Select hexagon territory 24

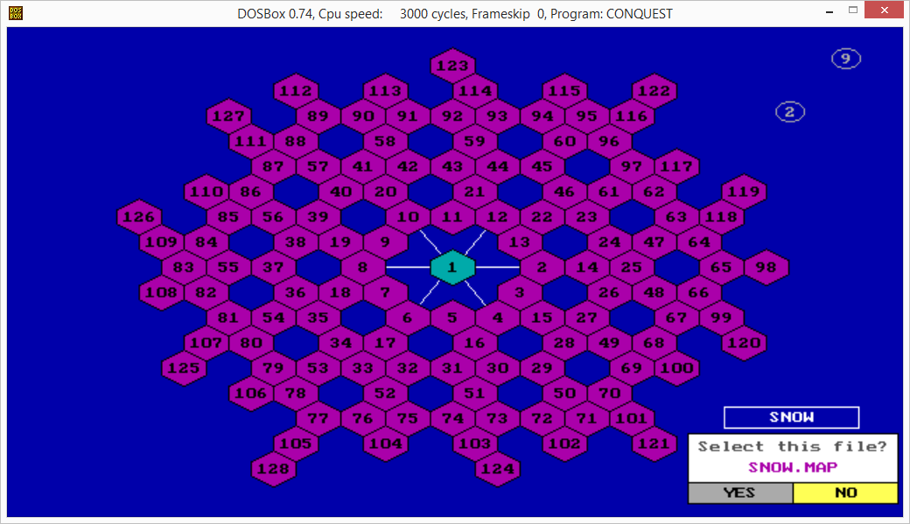tap(609, 242)
